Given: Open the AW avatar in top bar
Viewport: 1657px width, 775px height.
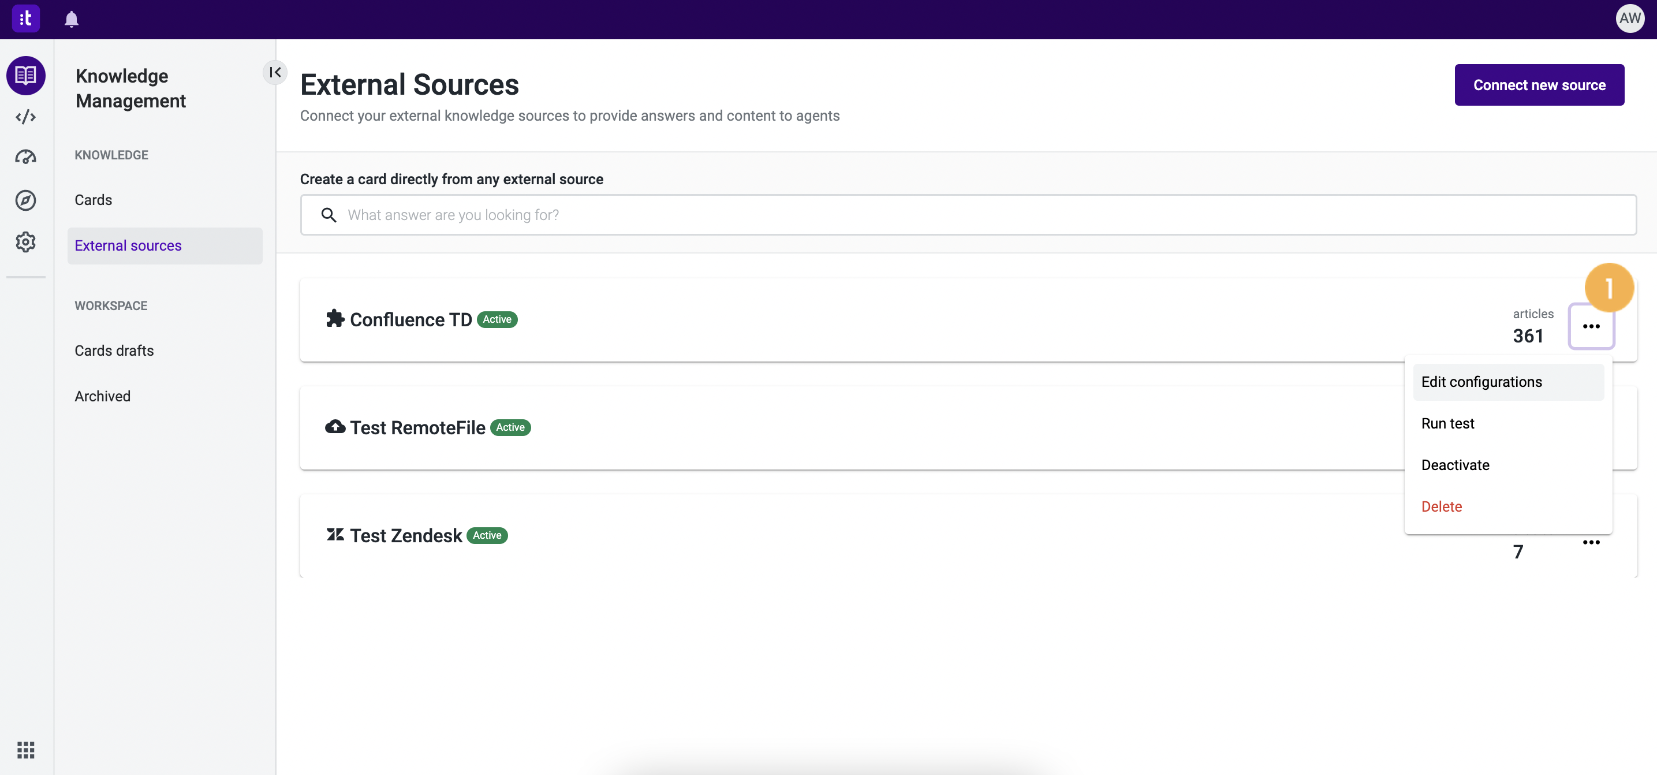Looking at the screenshot, I should (x=1629, y=18).
